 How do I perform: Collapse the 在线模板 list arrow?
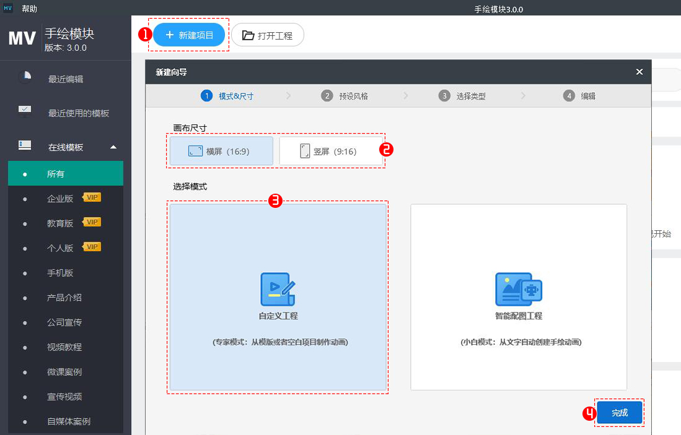(113, 147)
